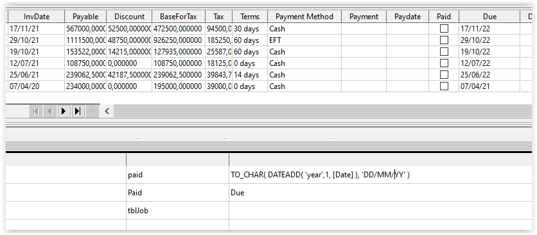The width and height of the screenshot is (537, 235).
Task: Click the Due date cell 25/06/22
Action: pyautogui.click(x=489, y=75)
